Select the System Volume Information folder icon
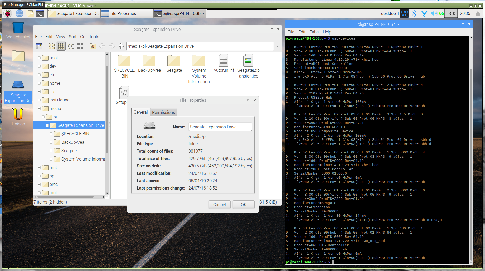485x271 pixels. pyautogui.click(x=198, y=61)
